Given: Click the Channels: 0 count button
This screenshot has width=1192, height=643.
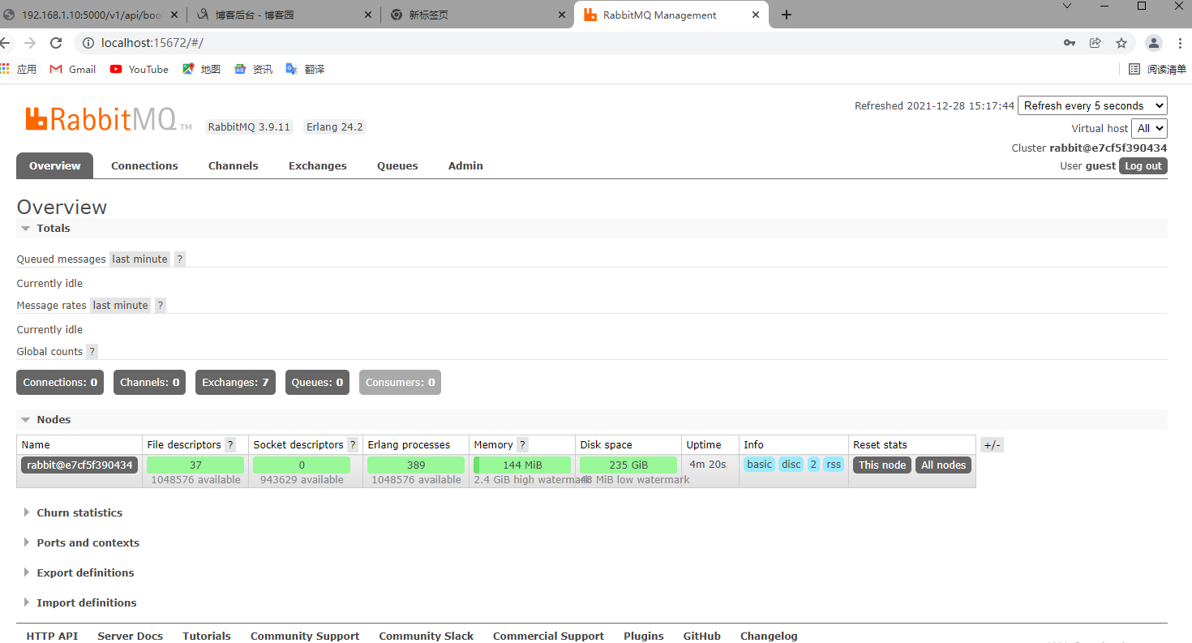Looking at the screenshot, I should pos(149,382).
